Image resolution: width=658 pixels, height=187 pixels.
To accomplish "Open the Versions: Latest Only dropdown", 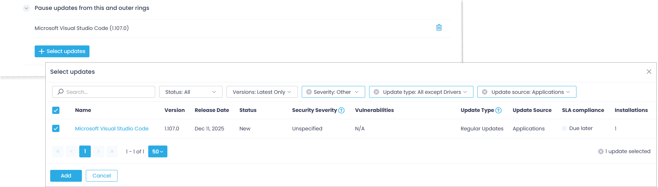I will click(x=262, y=92).
